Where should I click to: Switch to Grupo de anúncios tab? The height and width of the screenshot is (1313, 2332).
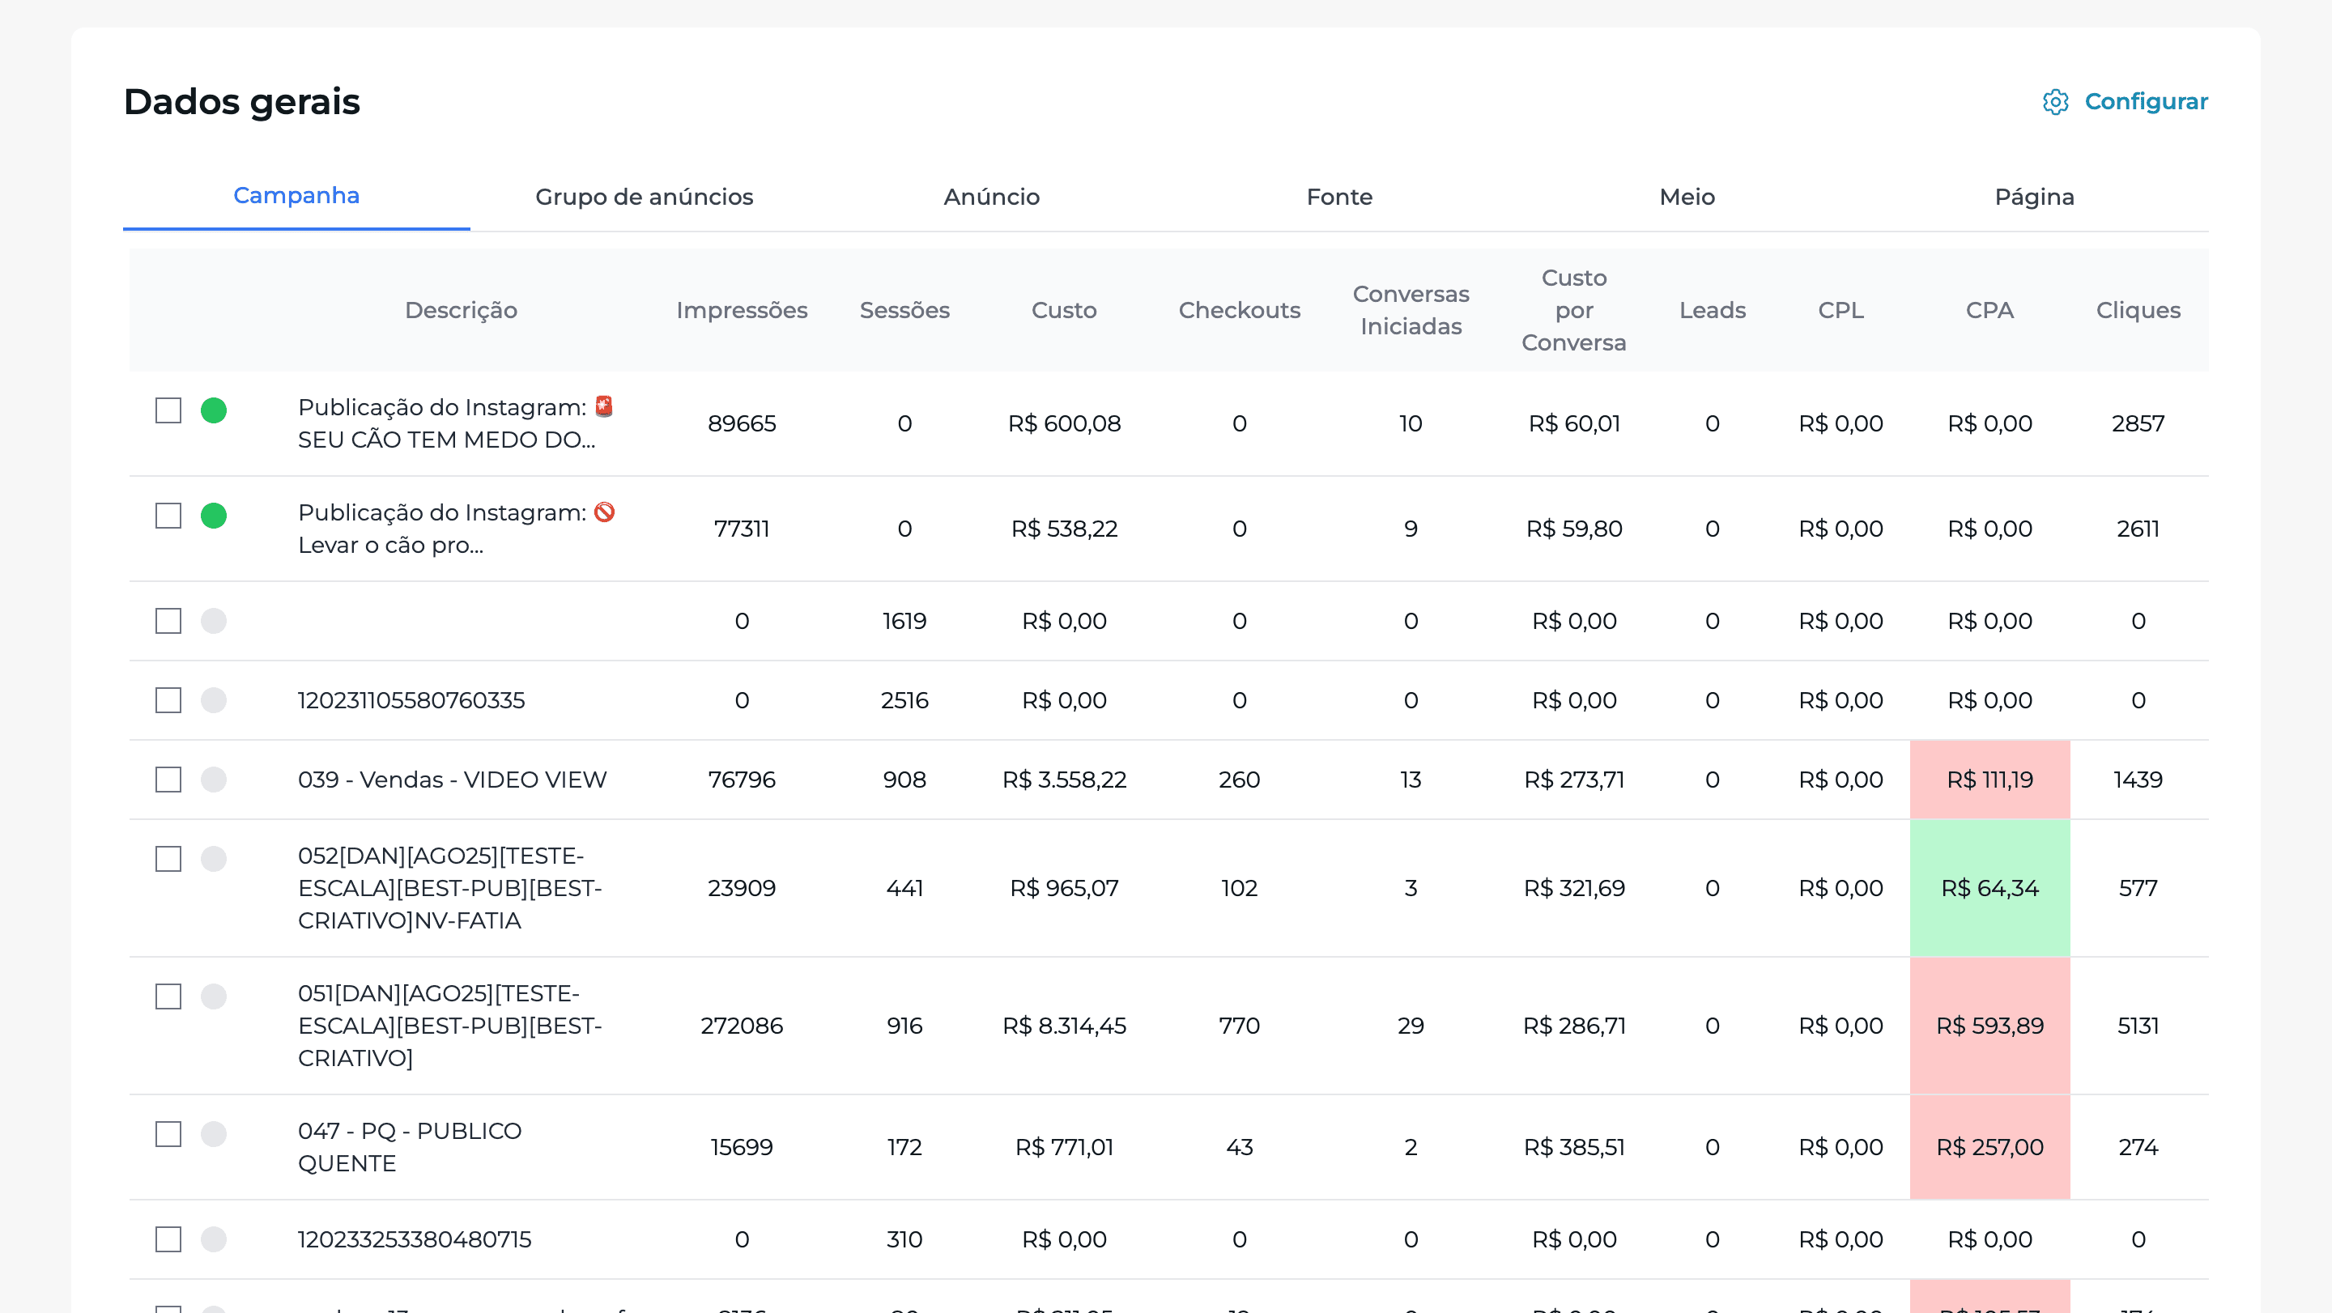click(644, 197)
